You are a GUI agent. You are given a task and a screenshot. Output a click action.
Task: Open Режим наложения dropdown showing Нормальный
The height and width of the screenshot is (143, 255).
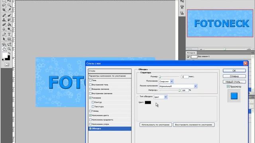click(x=178, y=86)
